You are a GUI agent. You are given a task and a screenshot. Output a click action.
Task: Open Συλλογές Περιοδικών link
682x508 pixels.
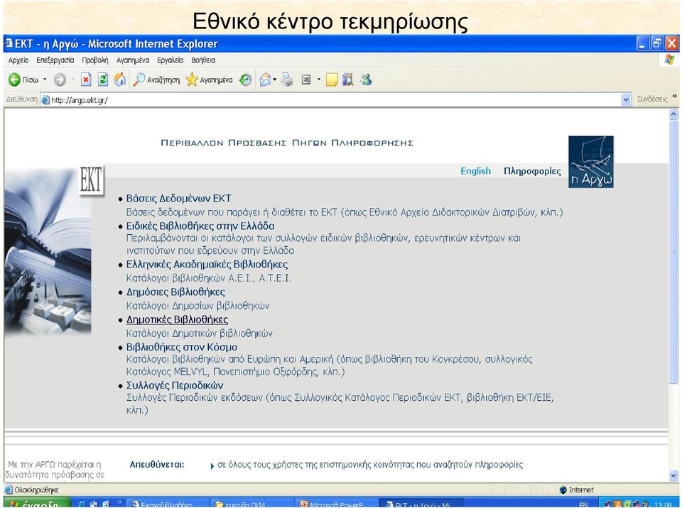tap(175, 385)
